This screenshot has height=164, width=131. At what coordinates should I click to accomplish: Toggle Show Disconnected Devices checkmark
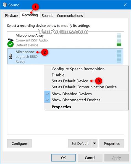click(x=48, y=100)
